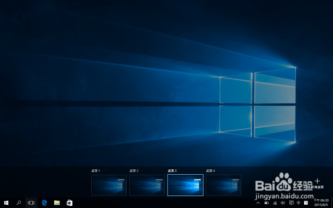Open the network connection icon
The height and width of the screenshot is (208, 333).
pyautogui.click(x=275, y=203)
